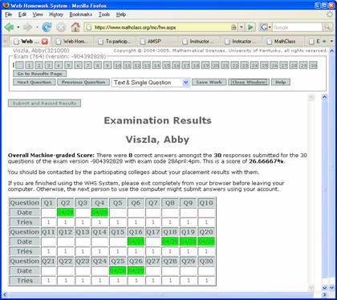337x300 pixels.
Task: Click the student name Viszla, Abby(321000)
Action: (x=41, y=51)
